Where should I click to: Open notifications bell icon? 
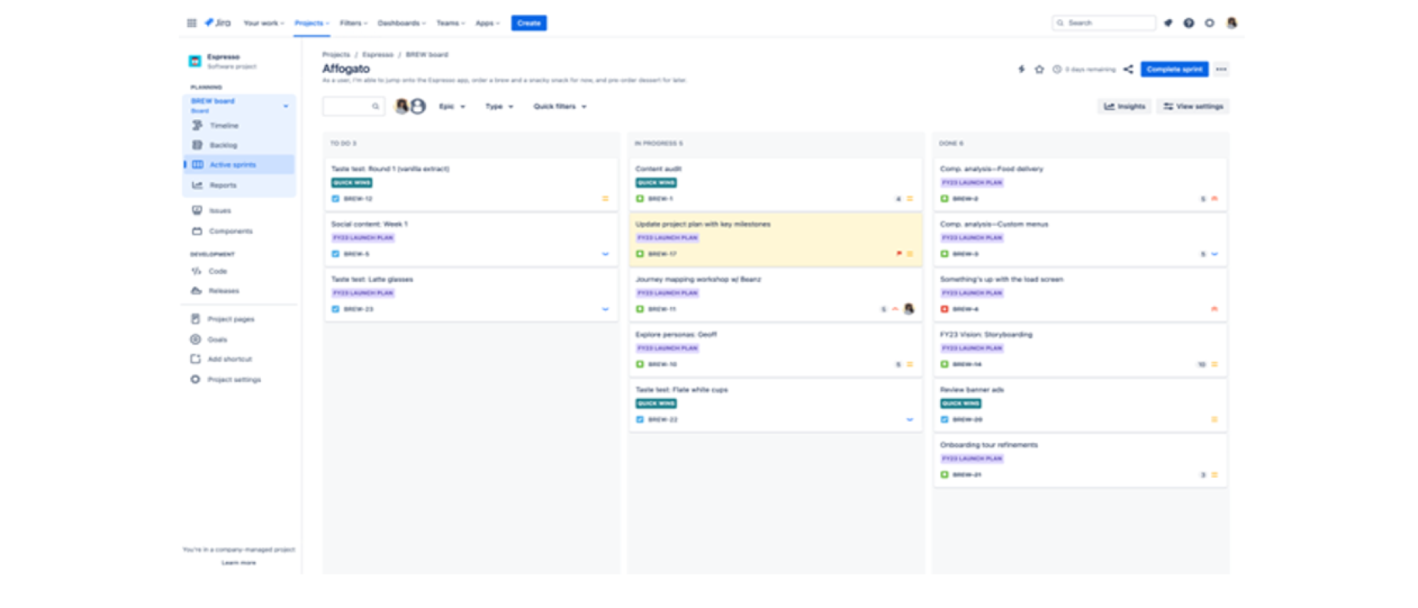point(1168,23)
